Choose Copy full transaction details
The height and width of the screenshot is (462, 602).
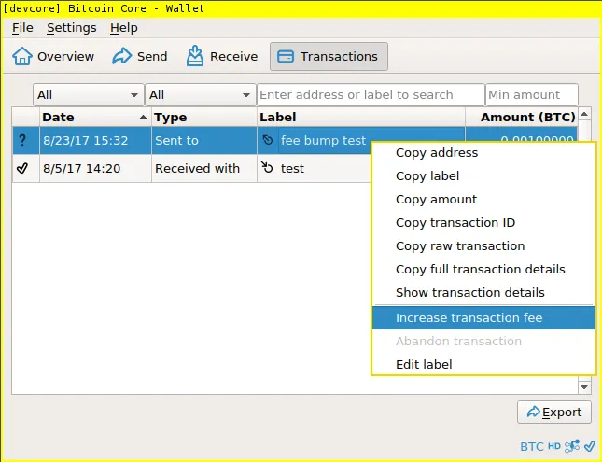point(483,270)
